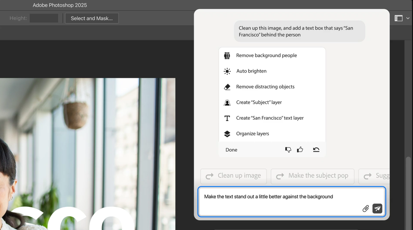The height and width of the screenshot is (230, 413).
Task: Click the Remove background people icon
Action: tap(227, 55)
